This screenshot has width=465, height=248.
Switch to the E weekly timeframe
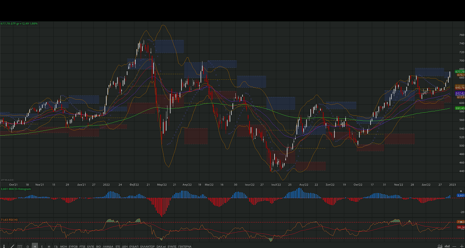[x=42, y=246]
